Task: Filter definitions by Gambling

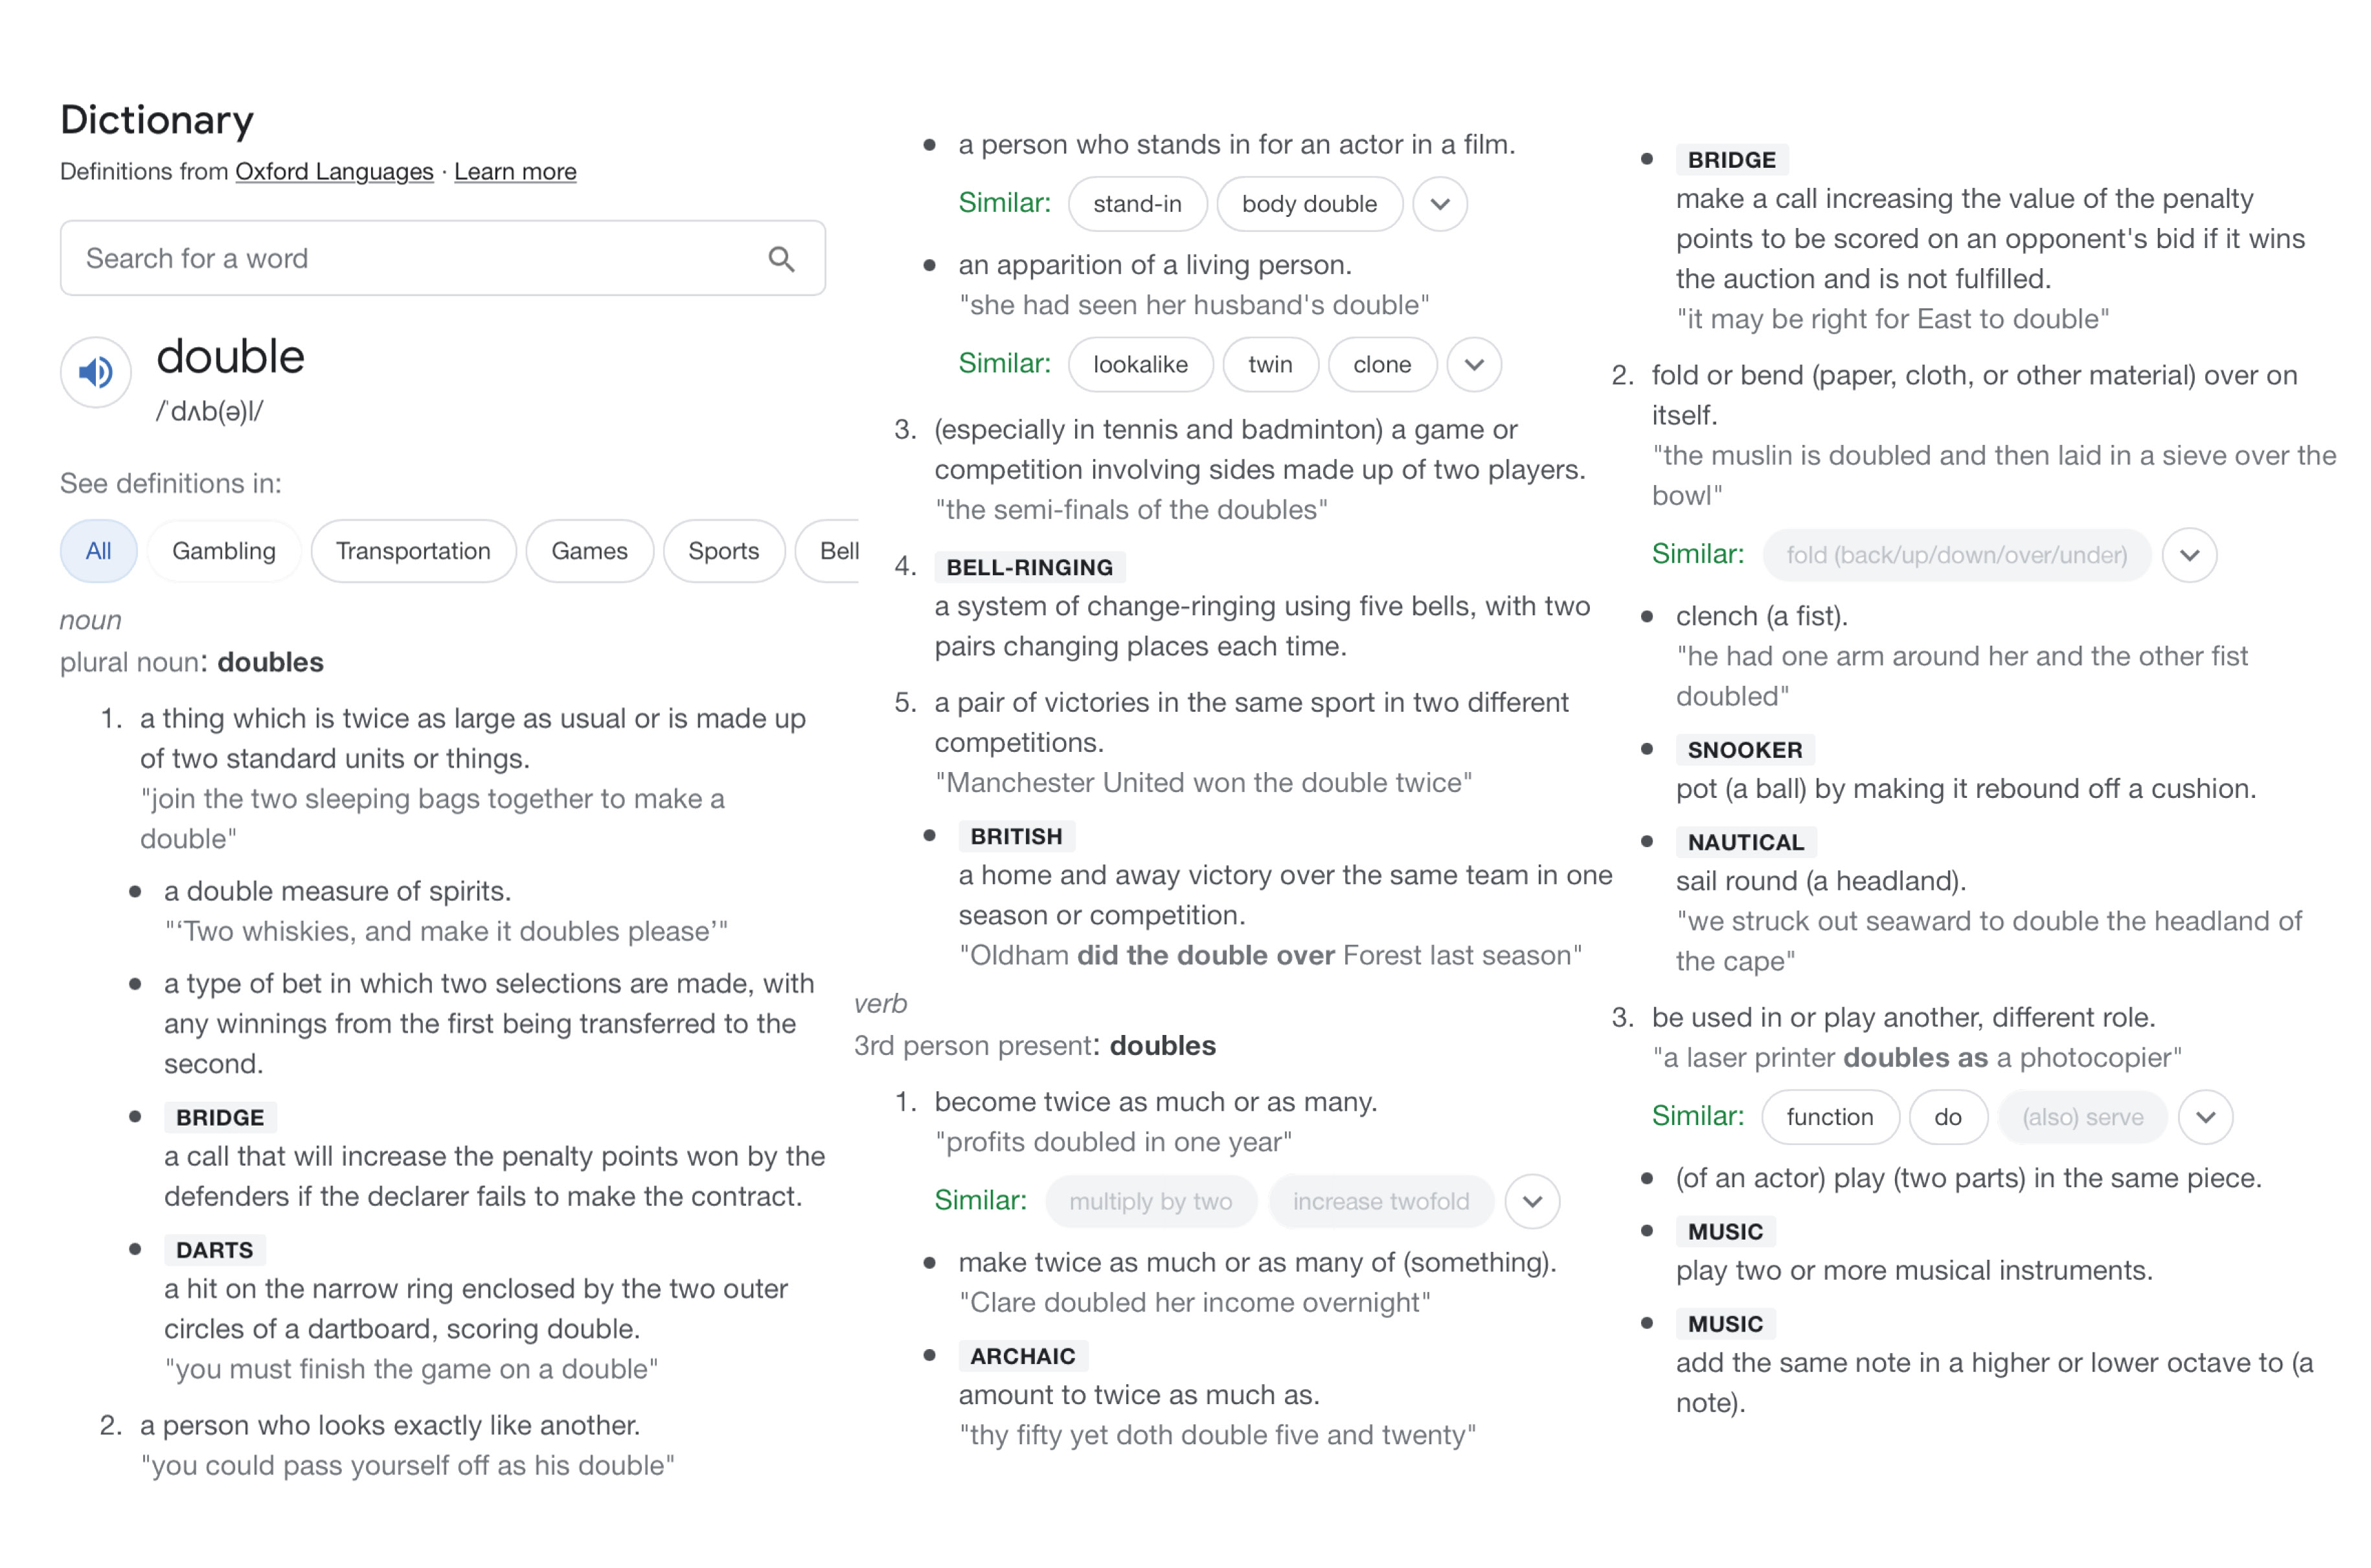Action: pyautogui.click(x=224, y=551)
